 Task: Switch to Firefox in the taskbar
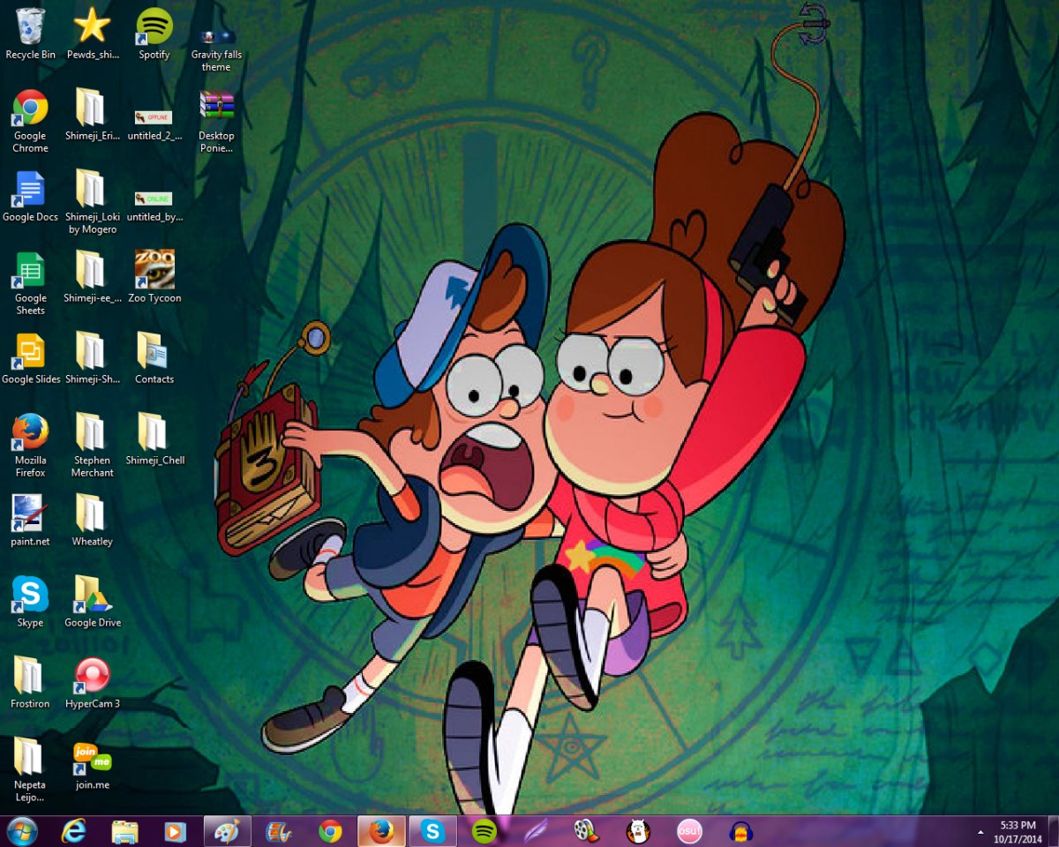(381, 831)
